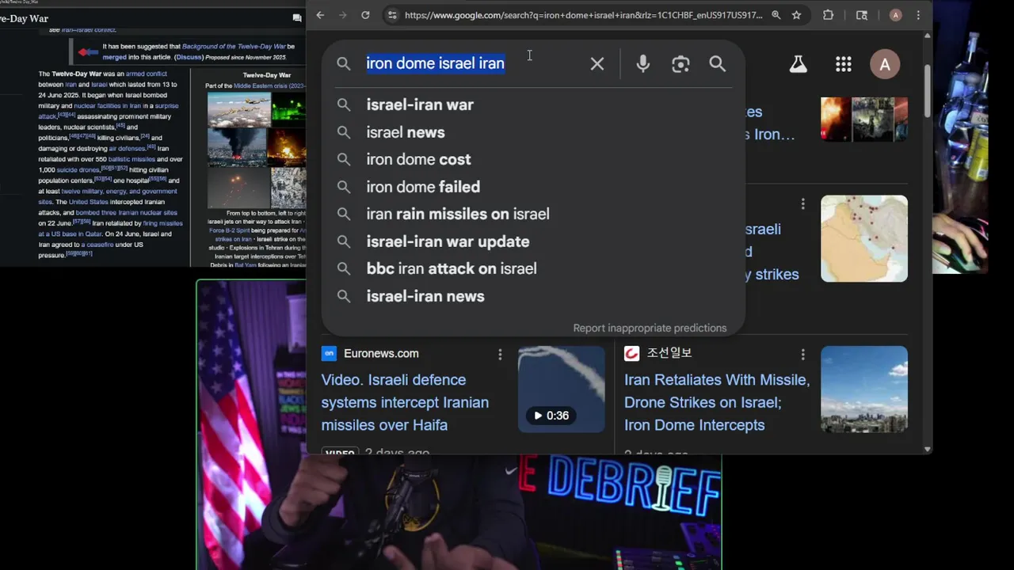Open Twelve-Day War infobox image collage
Image resolution: width=1014 pixels, height=570 pixels.
tap(256, 150)
